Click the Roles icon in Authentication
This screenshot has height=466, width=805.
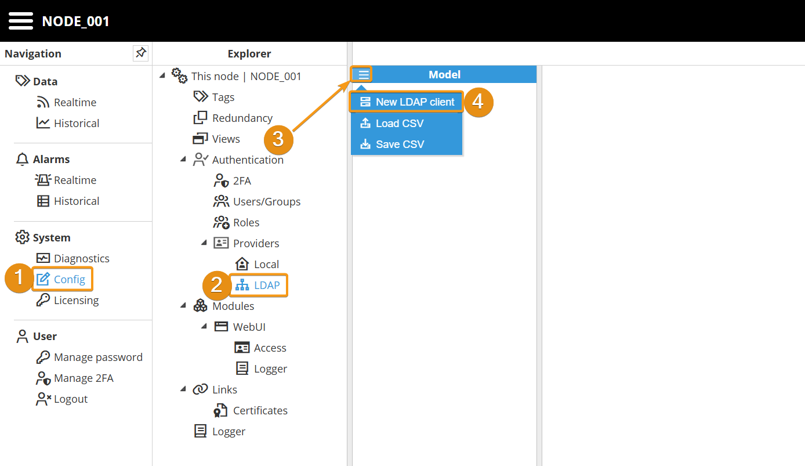click(221, 223)
